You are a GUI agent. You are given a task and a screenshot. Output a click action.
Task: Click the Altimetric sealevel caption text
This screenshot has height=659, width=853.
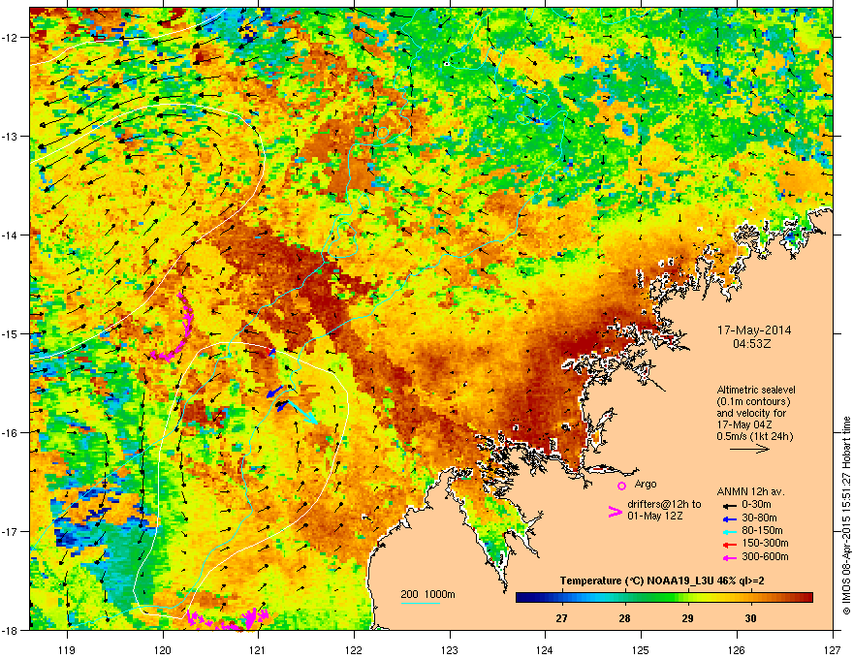(756, 390)
